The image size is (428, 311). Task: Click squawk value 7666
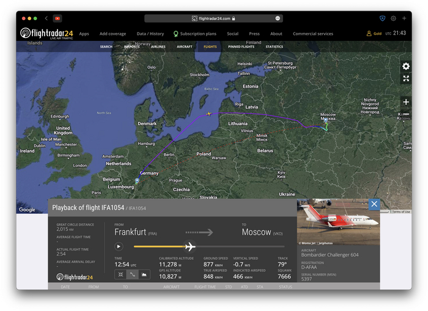click(x=284, y=276)
